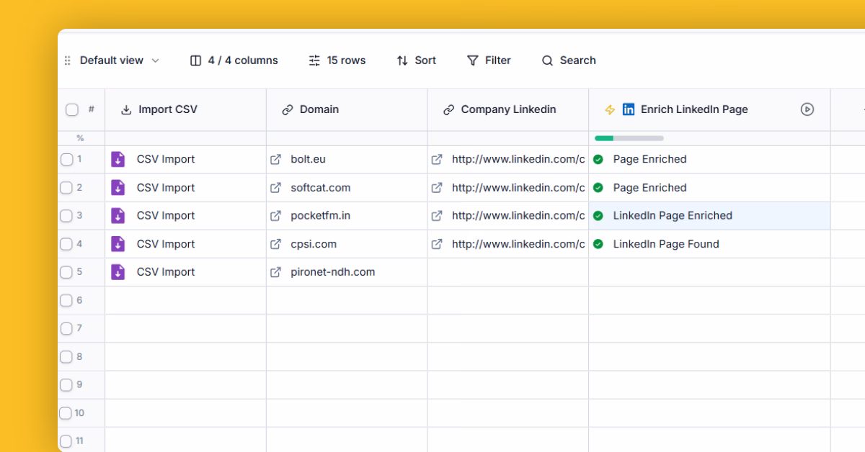Image resolution: width=865 pixels, height=452 pixels.
Task: Click the link icon in Domain header
Action: 288,109
